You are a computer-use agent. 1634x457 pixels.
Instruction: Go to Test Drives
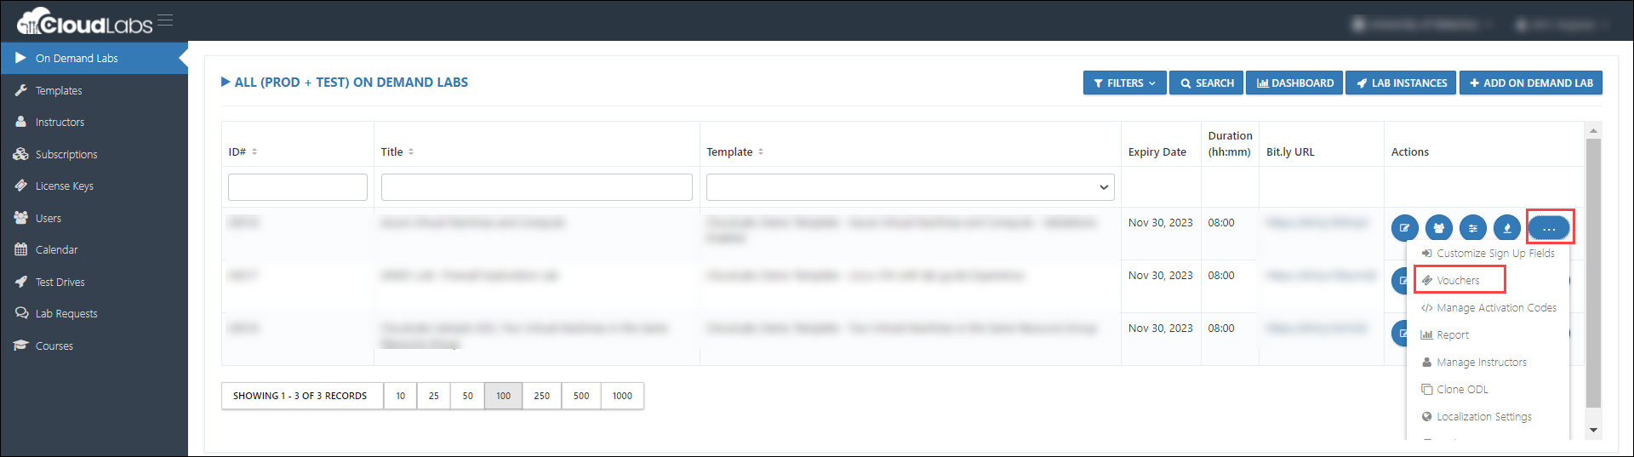coord(60,282)
